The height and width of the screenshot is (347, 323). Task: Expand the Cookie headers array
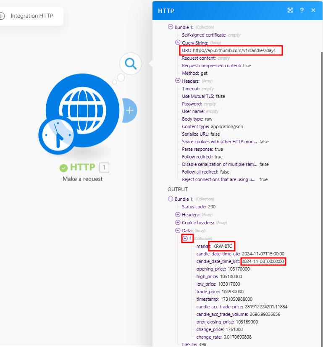(x=178, y=222)
